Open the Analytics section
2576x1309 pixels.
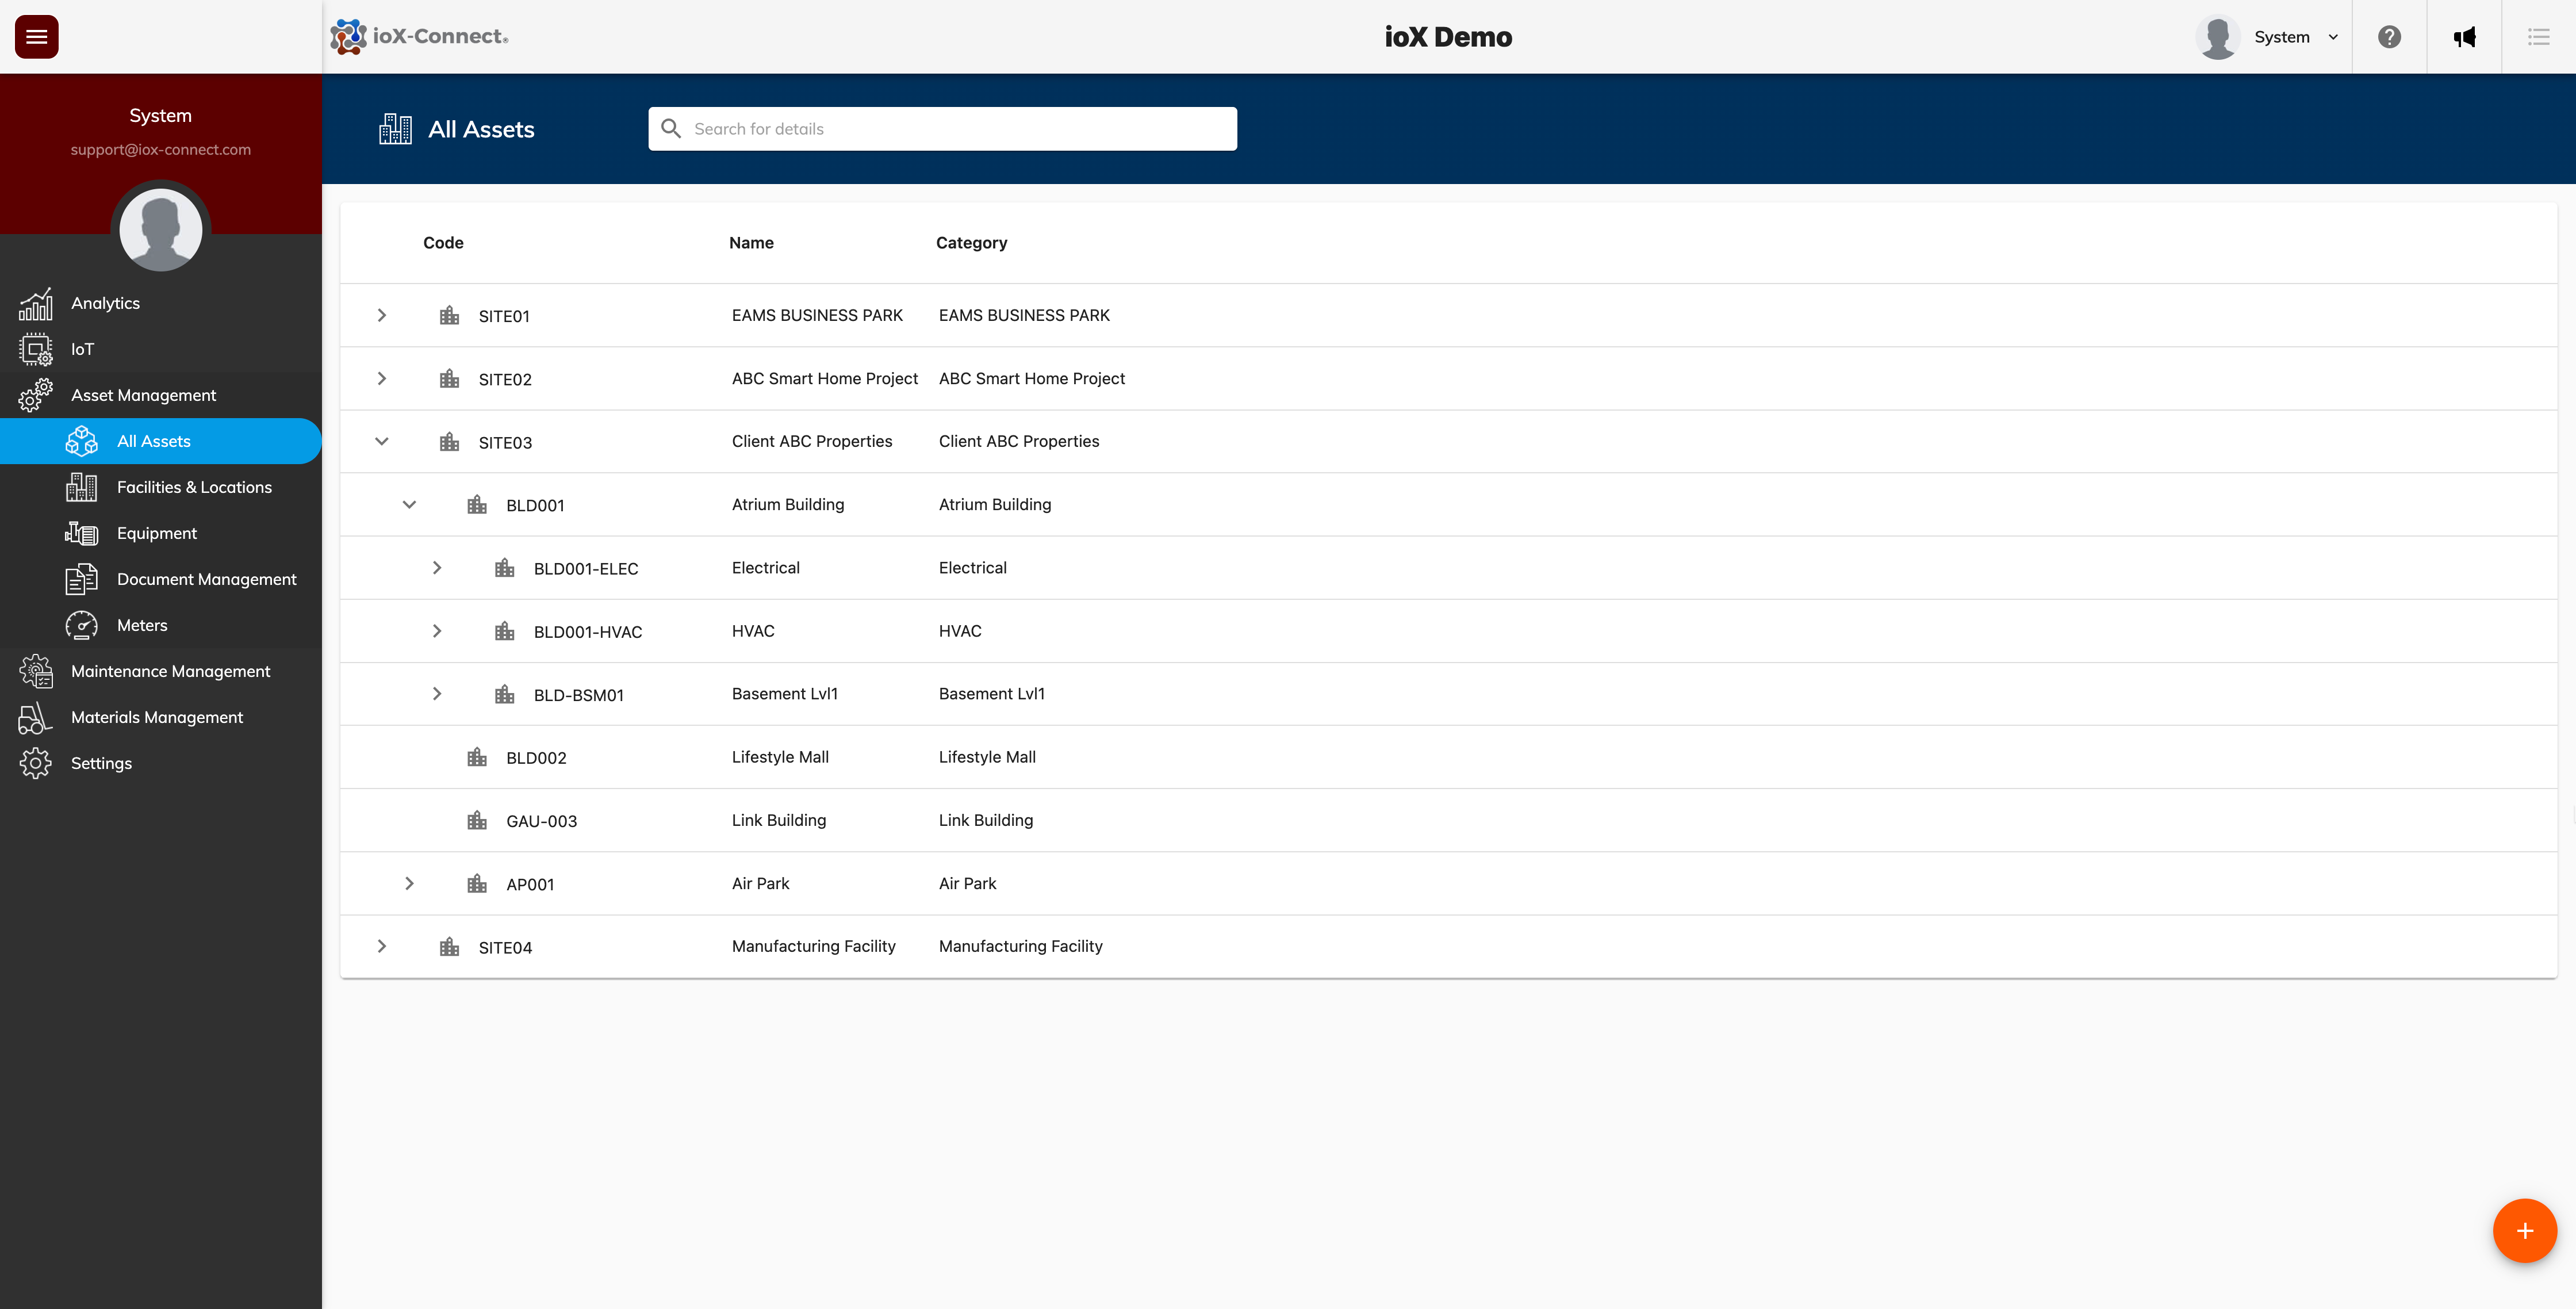point(104,303)
